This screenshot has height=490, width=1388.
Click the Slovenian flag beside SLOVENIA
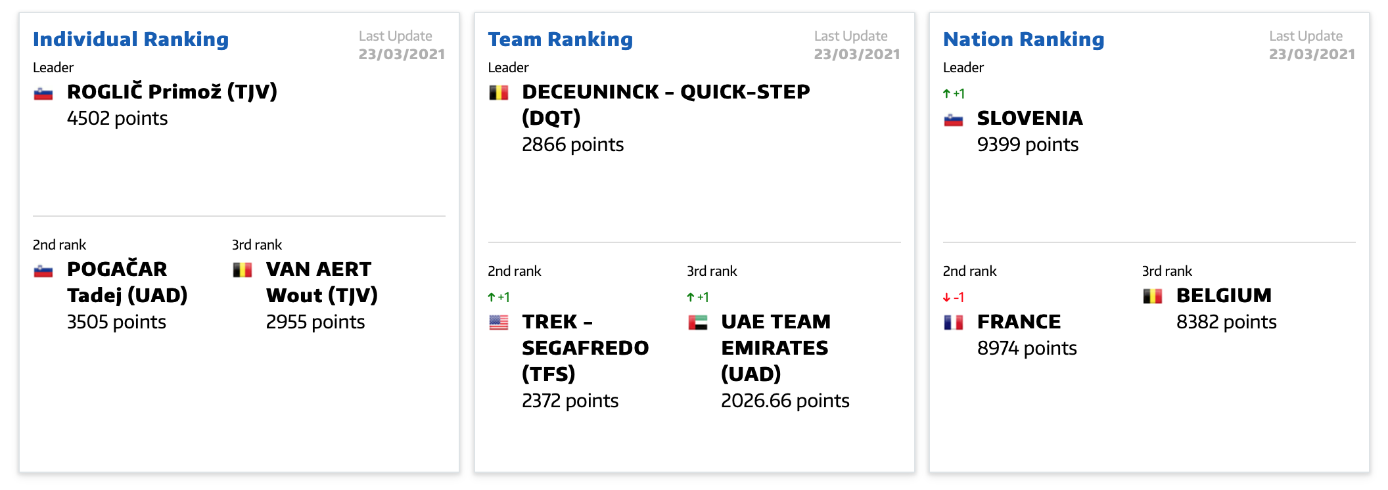point(954,120)
